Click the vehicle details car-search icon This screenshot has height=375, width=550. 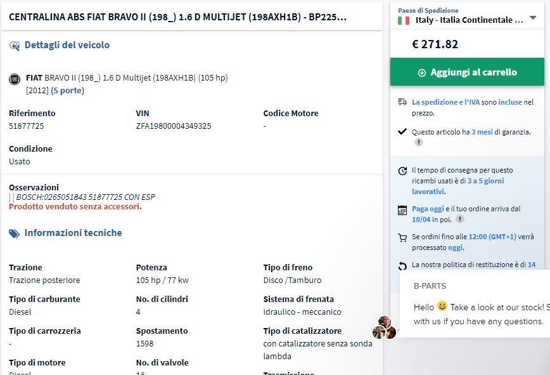pyautogui.click(x=15, y=46)
